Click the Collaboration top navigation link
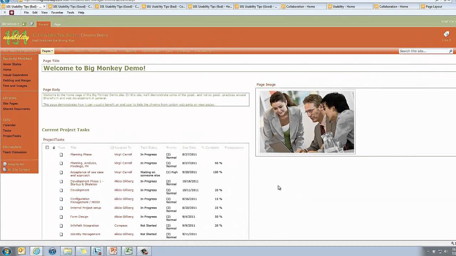Viewport: 456px width, 256px height. click(x=151, y=51)
